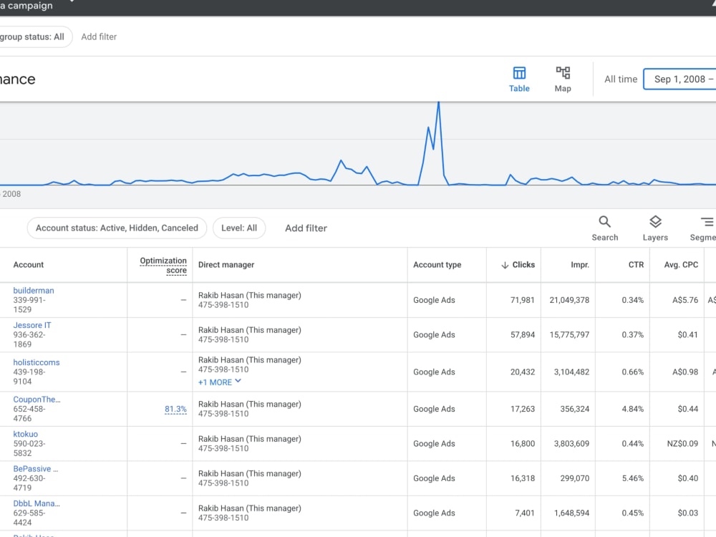Open the Segment icon
Screen dimensions: 716x537
(x=707, y=222)
